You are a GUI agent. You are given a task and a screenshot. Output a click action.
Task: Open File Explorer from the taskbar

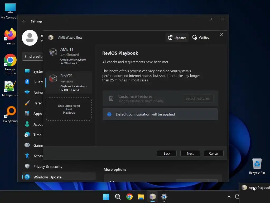click(x=141, y=197)
